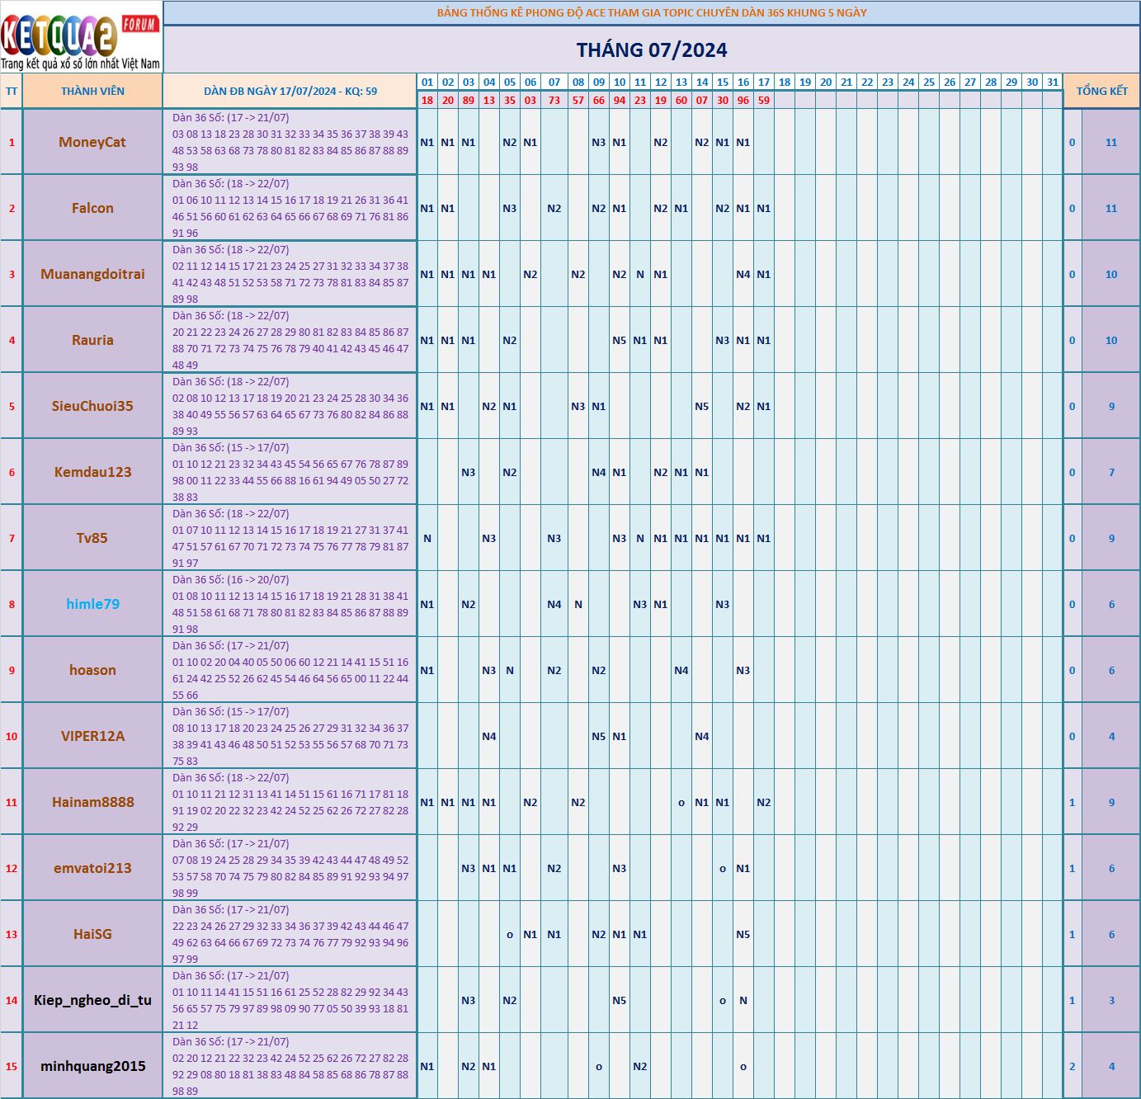Click HaiSG's N5 on day 16
Viewport: 1141px width, 1099px height.
point(743,934)
